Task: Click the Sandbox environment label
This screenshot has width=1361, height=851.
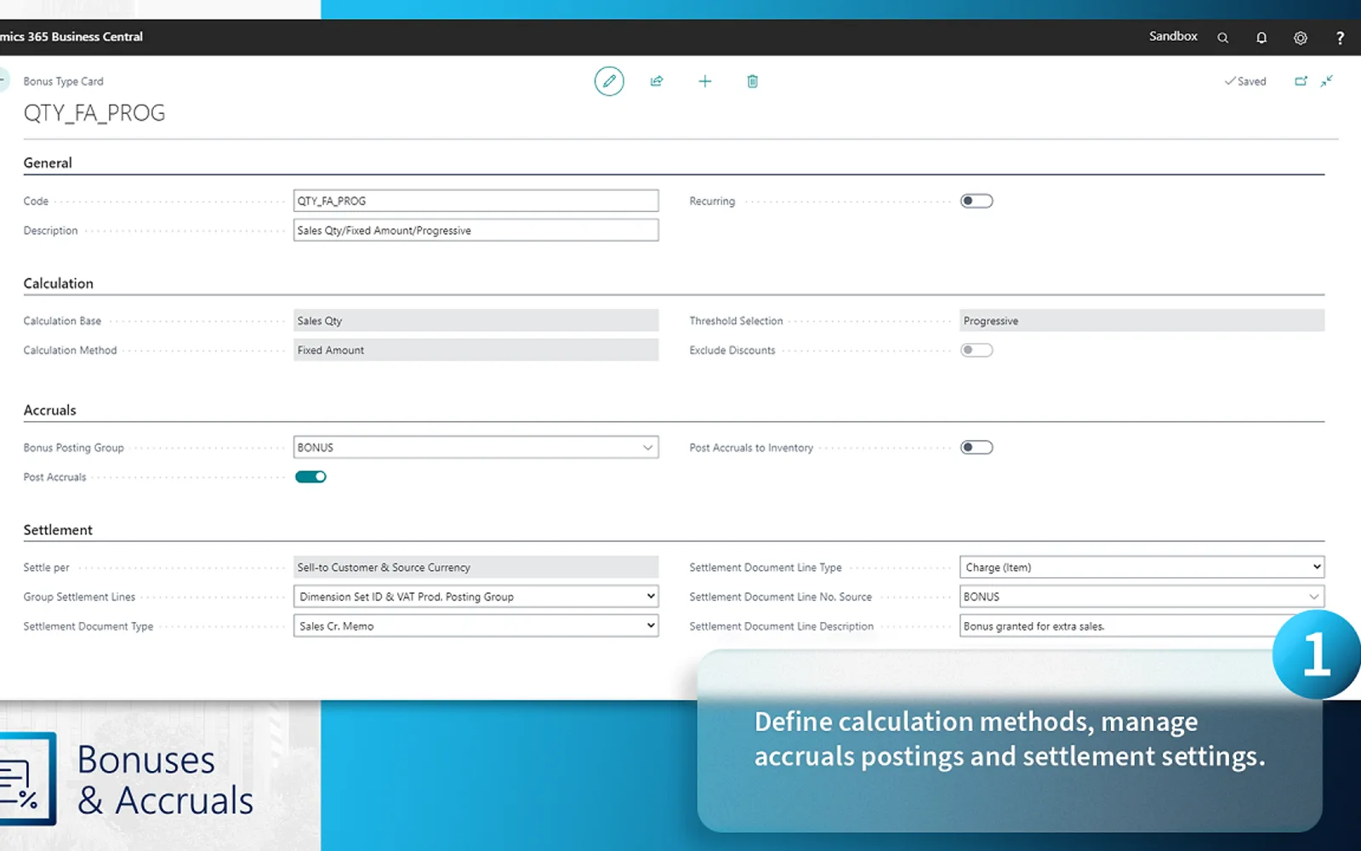Action: click(x=1173, y=37)
